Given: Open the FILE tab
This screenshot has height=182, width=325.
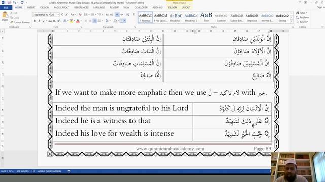Looking at the screenshot, I should tap(6, 8).
